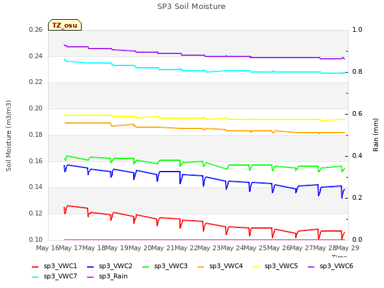Toggle sp3_VWC3 legend entry
Screen dimensions: 384x288
pyautogui.click(x=164, y=266)
